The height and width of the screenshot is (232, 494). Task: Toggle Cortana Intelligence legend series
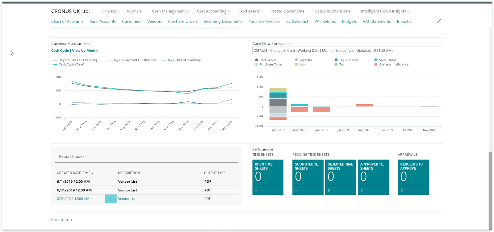click(x=391, y=64)
